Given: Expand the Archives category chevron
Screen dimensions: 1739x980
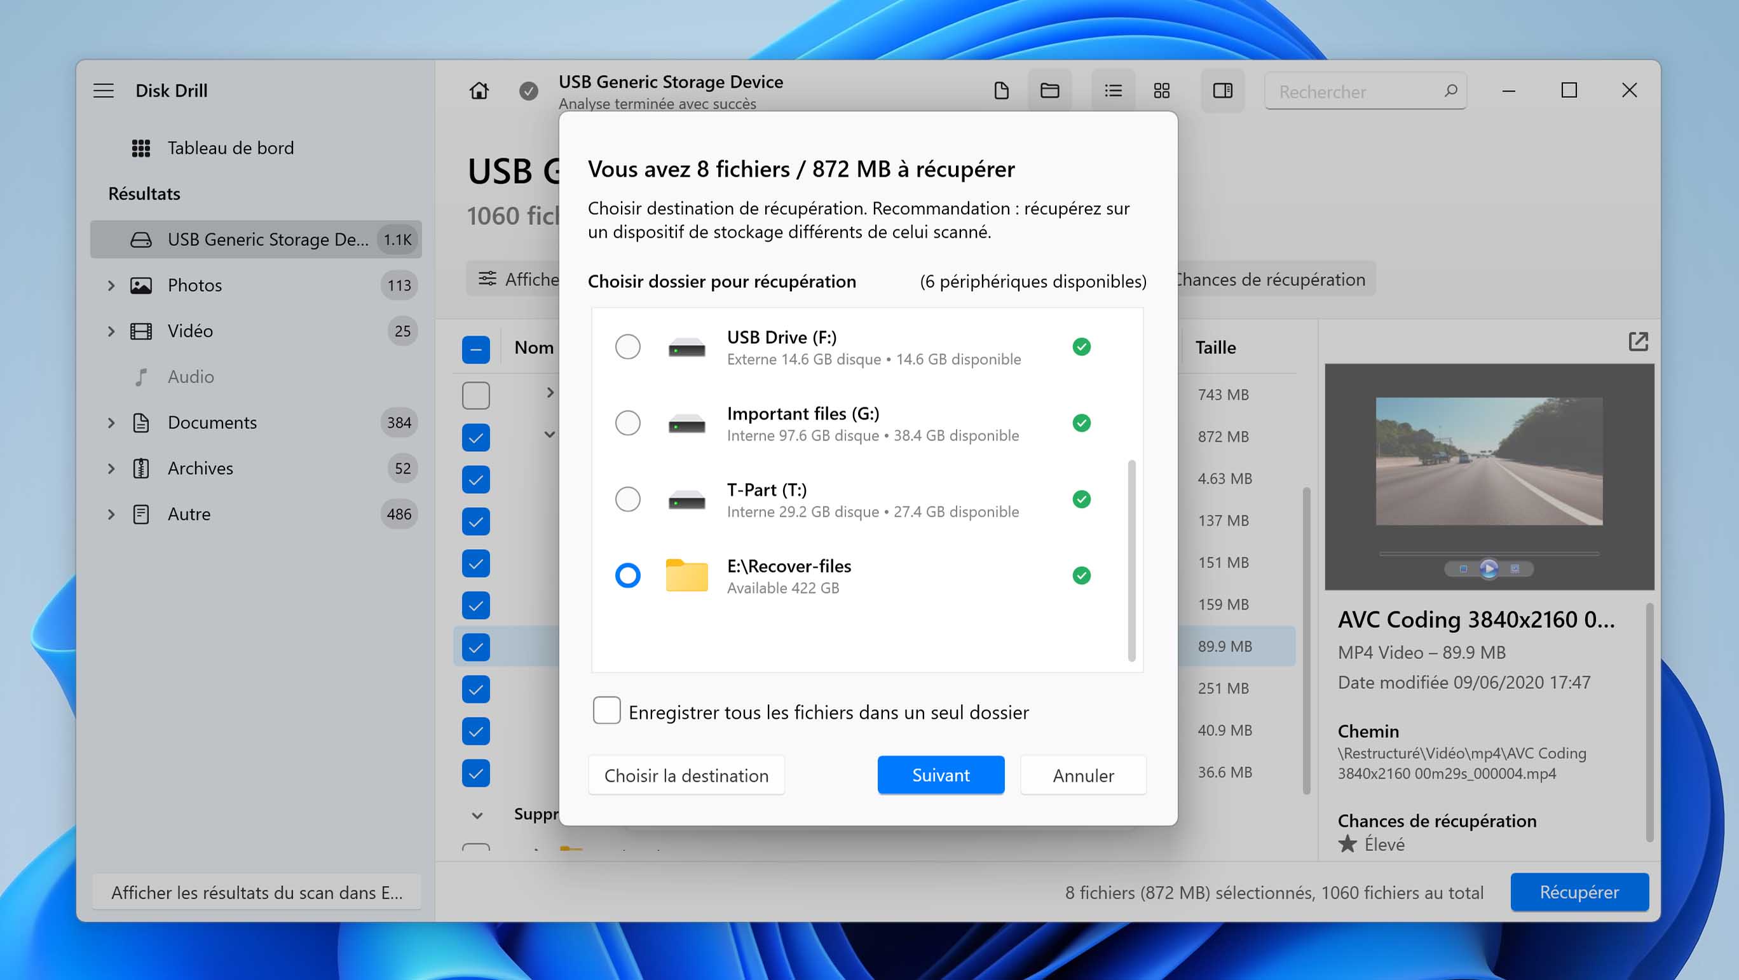Looking at the screenshot, I should tap(111, 468).
